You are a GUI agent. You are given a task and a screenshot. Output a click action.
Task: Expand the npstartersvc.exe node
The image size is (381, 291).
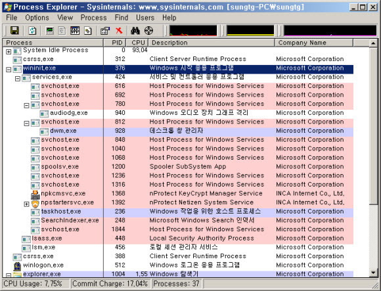tap(26, 204)
